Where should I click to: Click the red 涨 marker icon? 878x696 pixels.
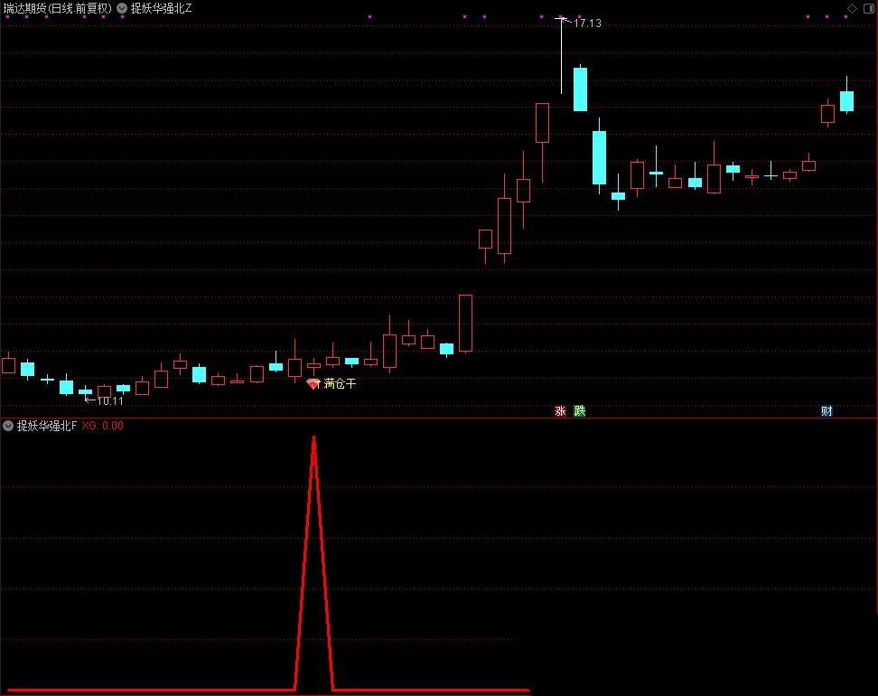[560, 411]
